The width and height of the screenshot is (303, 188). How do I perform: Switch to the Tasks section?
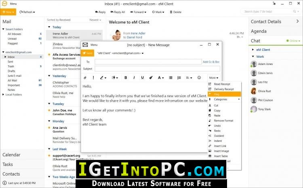tap(8, 165)
